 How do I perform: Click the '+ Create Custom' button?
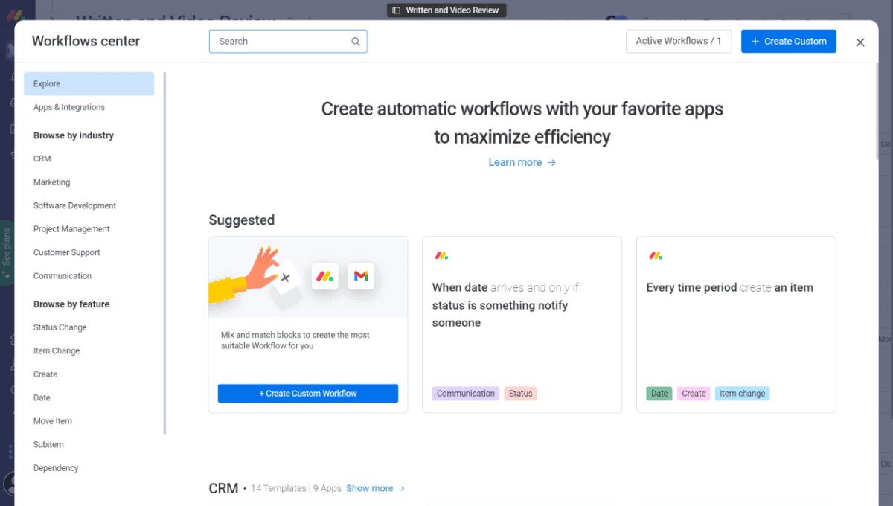coord(788,41)
